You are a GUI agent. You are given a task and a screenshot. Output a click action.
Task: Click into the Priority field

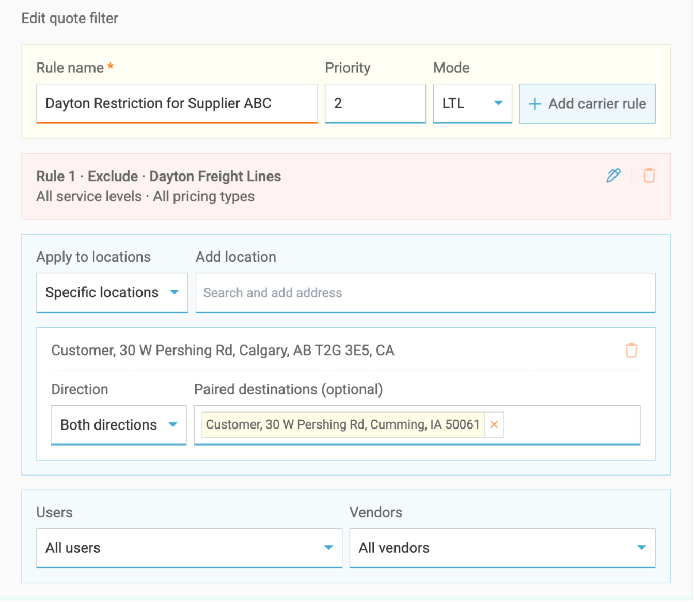pos(375,103)
